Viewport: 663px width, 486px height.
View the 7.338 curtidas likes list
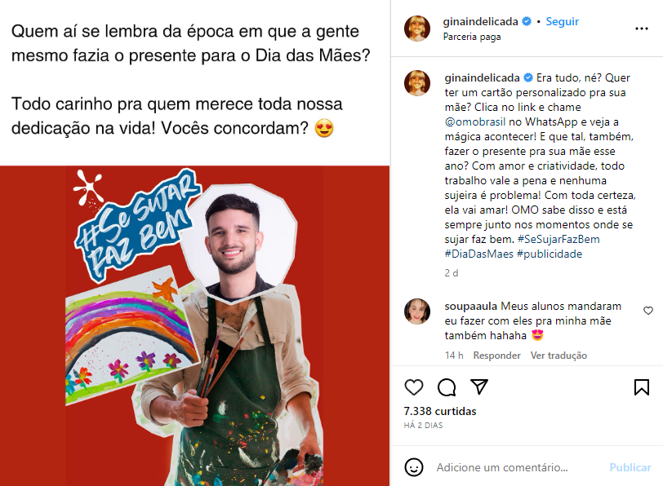click(x=440, y=411)
